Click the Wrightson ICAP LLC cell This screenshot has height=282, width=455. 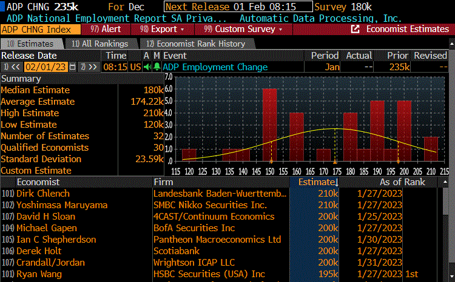coord(194,263)
